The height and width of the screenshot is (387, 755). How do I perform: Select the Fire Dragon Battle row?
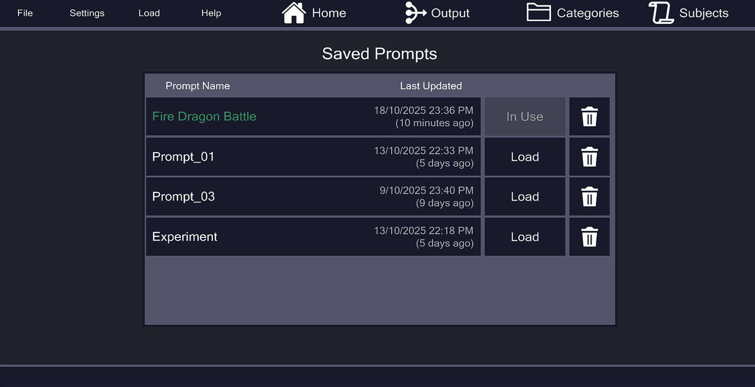pyautogui.click(x=204, y=116)
